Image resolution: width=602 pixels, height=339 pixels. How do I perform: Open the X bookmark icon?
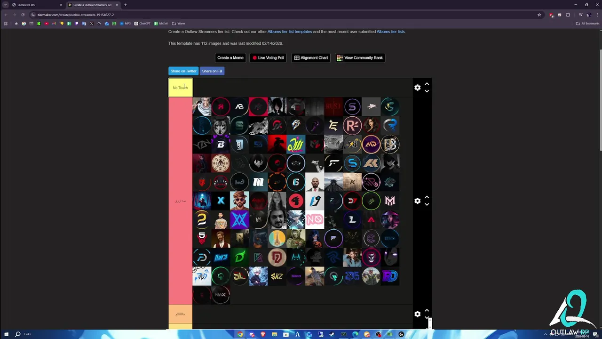(x=91, y=24)
